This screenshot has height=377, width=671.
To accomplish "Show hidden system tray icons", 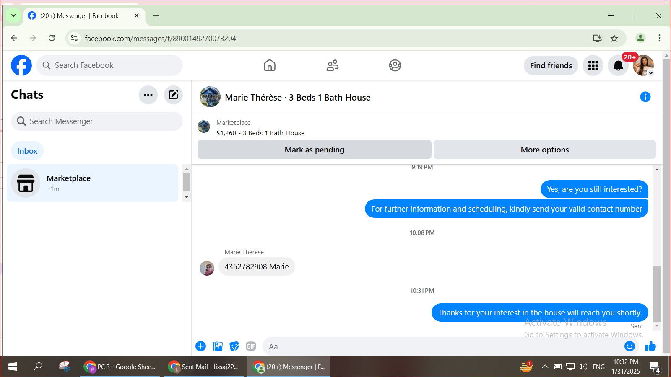I will 545,367.
